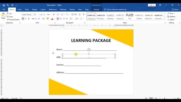
Task: Toggle Underline formatting
Action: tap(29, 19)
